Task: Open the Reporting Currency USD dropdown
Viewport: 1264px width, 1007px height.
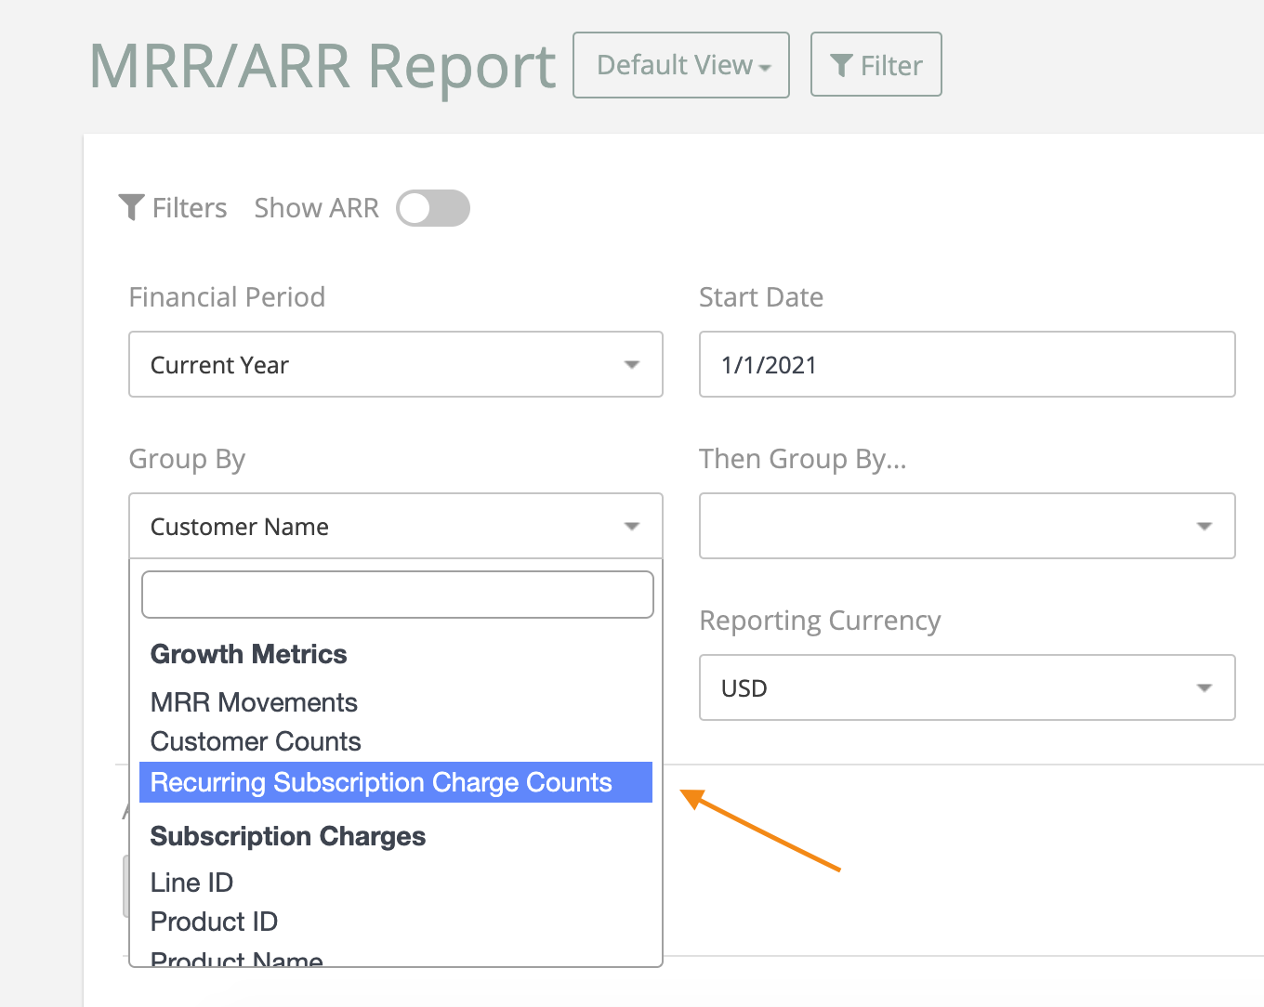Action: pos(968,687)
